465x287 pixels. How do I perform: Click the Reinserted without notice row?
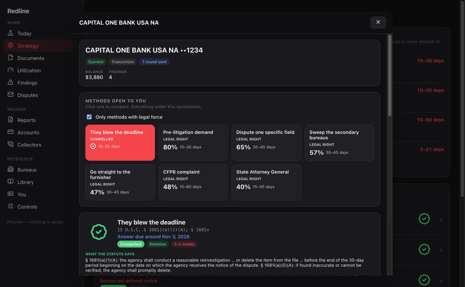click(x=129, y=281)
